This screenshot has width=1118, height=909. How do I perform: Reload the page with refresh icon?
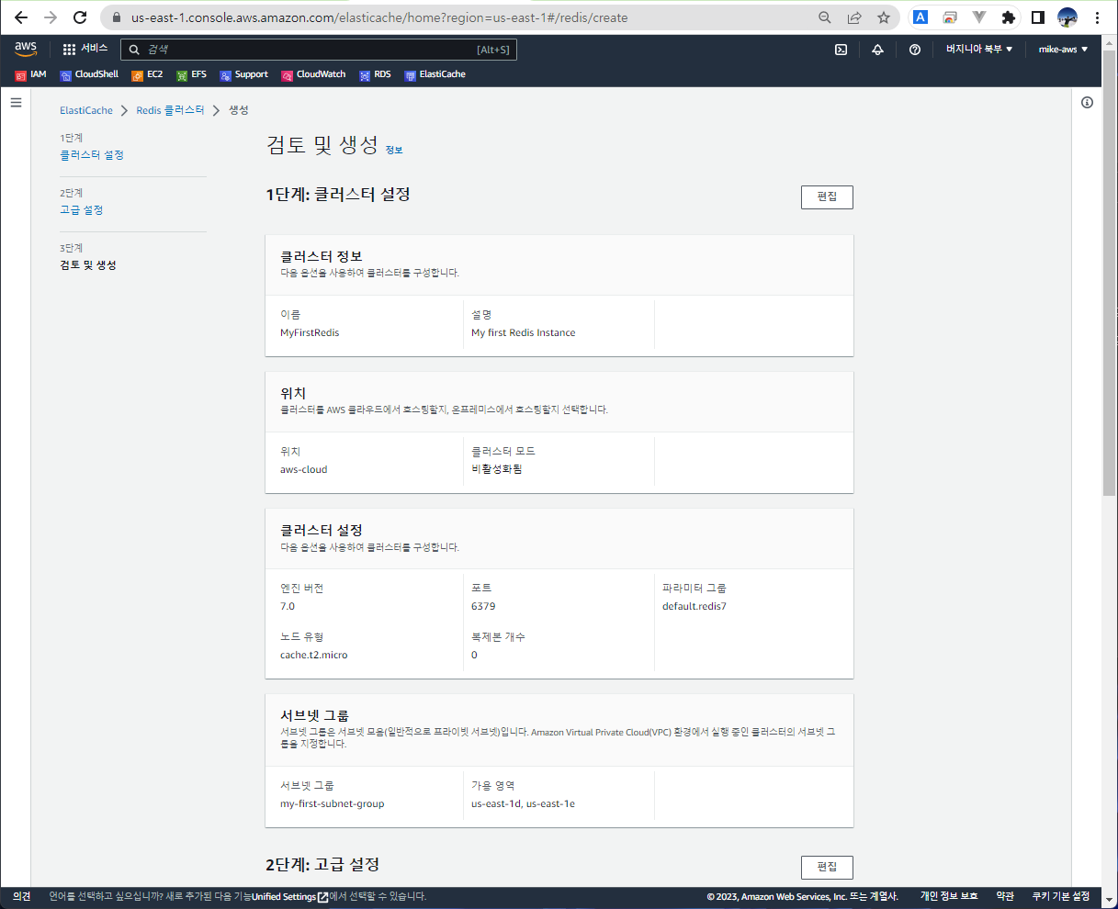tap(80, 17)
